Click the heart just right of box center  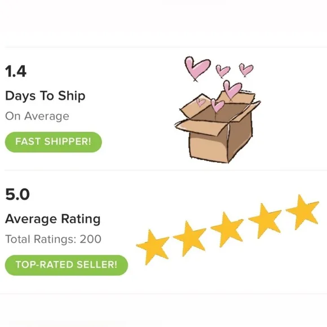pos(232,89)
